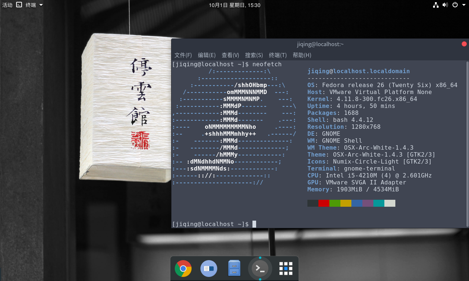Click the network status icon in top bar
The width and height of the screenshot is (469, 281).
[x=436, y=5]
